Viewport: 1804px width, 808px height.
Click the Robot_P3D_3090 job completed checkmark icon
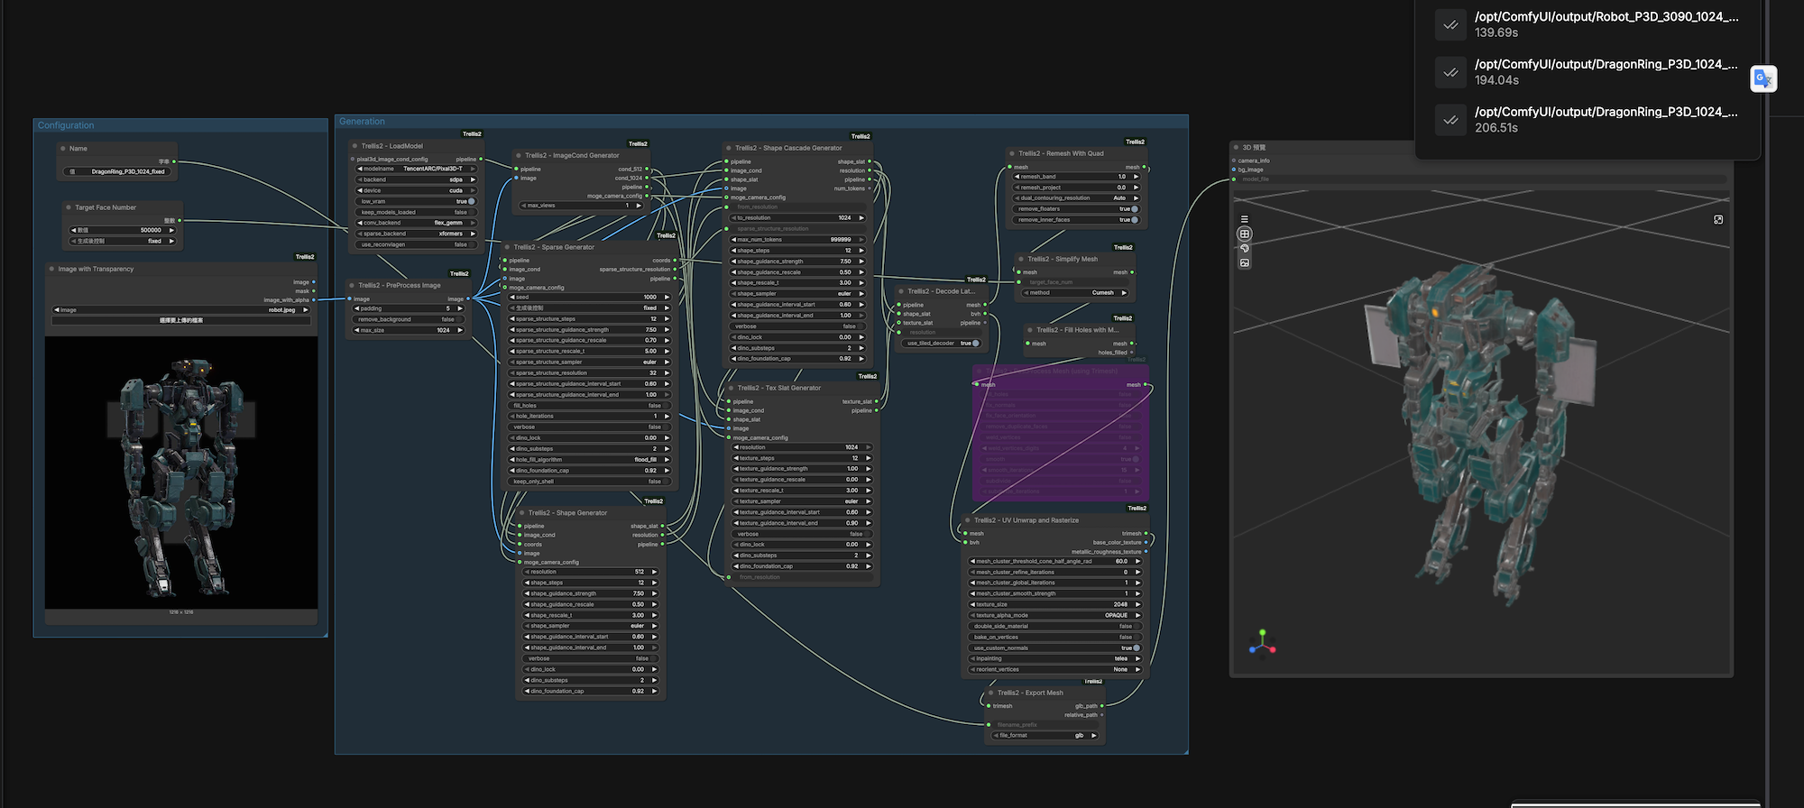click(x=1450, y=24)
